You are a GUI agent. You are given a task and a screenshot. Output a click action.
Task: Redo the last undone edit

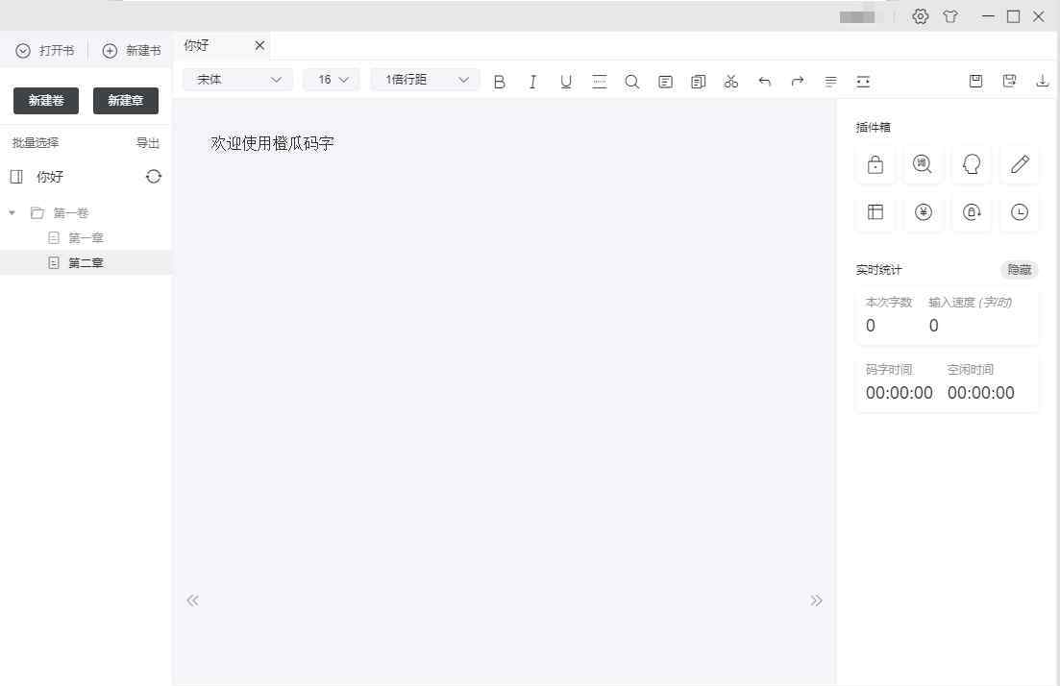pyautogui.click(x=798, y=82)
